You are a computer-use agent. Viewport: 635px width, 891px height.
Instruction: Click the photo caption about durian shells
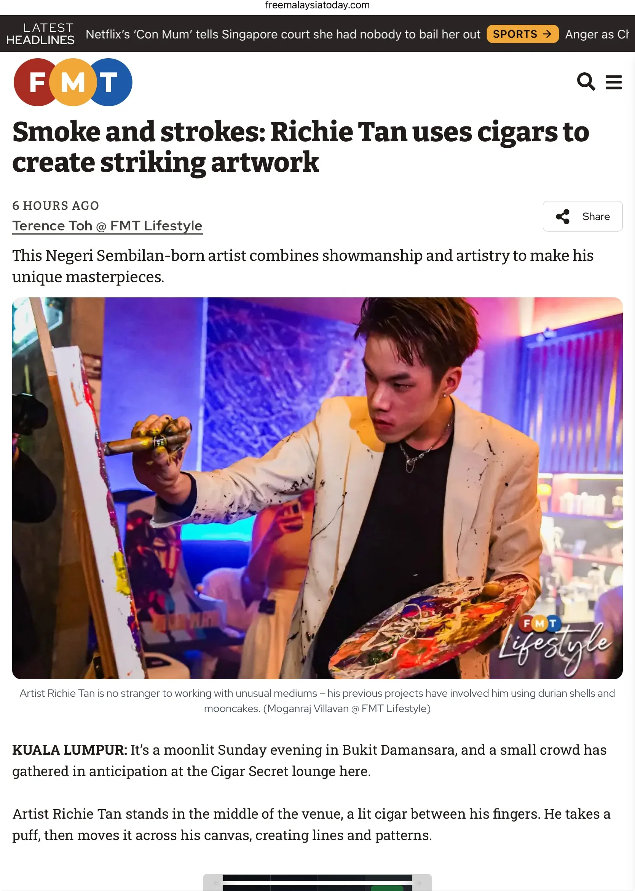coord(317,701)
